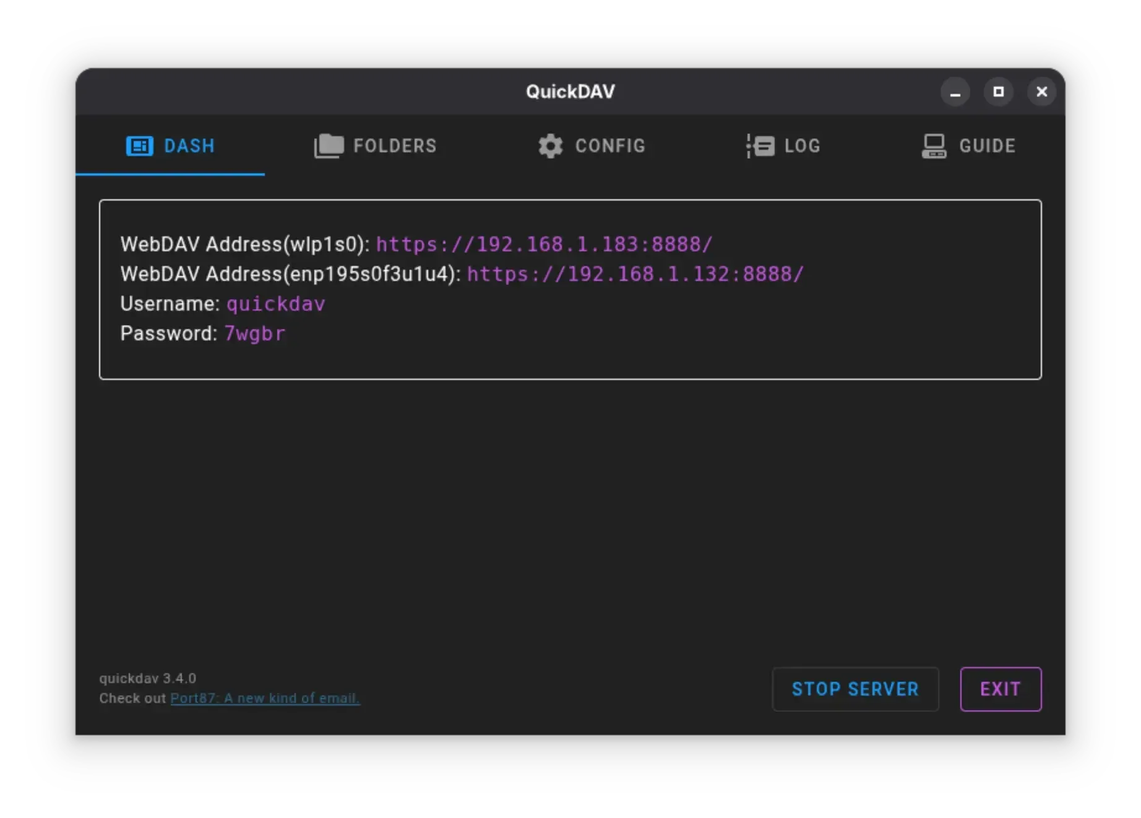View the LOG tab
This screenshot has width=1141, height=818.
click(x=802, y=146)
